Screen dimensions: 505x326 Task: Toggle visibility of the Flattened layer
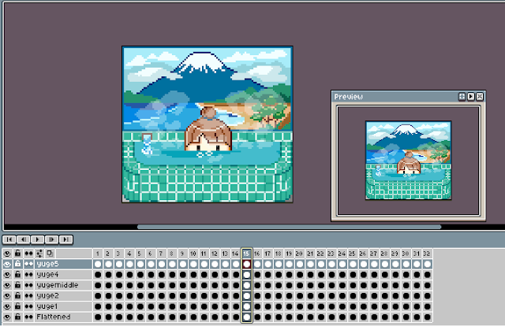(x=7, y=316)
